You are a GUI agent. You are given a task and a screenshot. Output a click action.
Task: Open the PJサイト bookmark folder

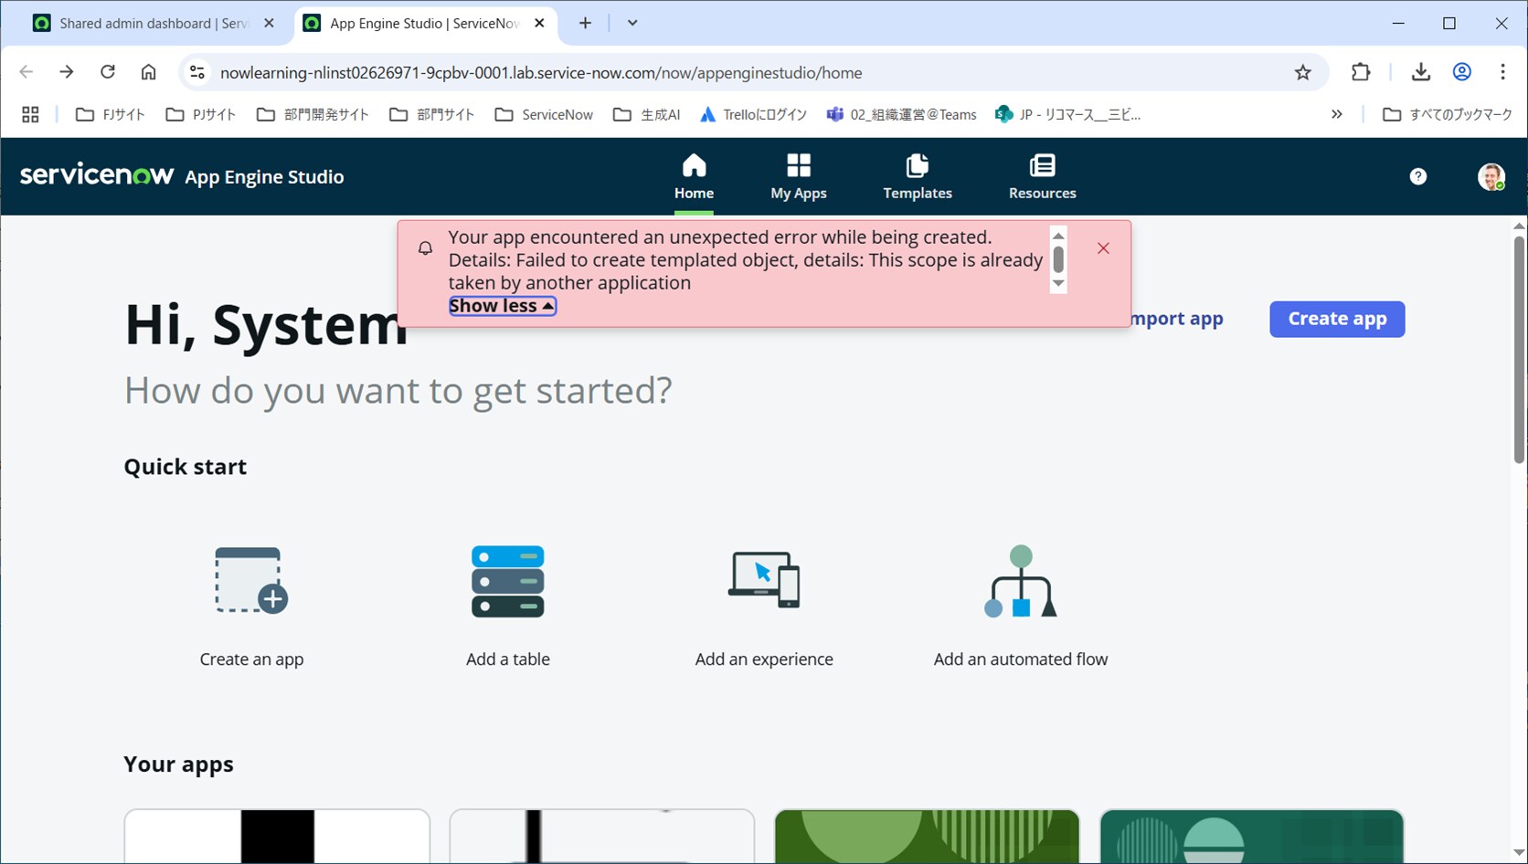[201, 114]
